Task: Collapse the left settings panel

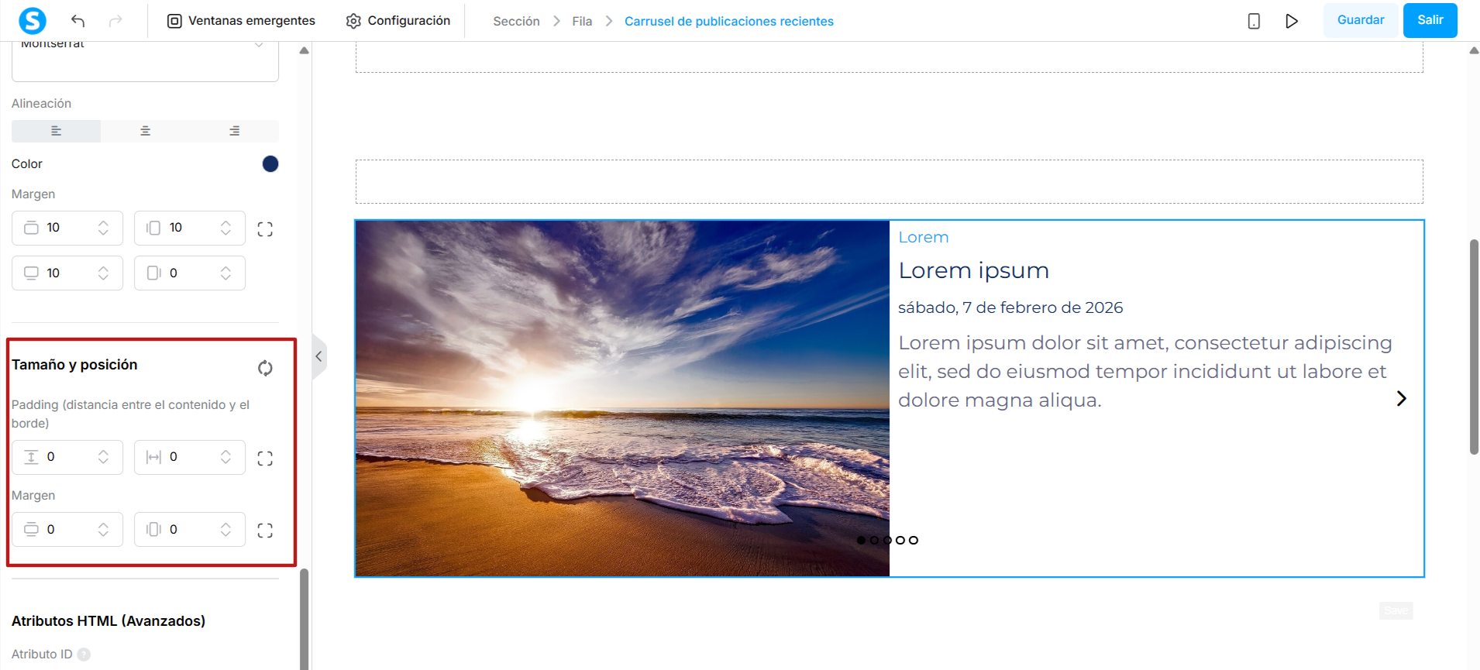Action: 318,356
